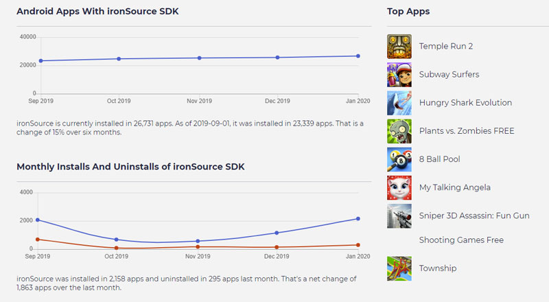Select the Hungry Shark Evolution link

pos(465,103)
